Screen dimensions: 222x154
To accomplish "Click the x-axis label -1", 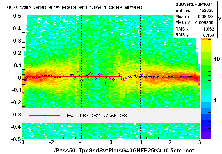I will pyautogui.click(x=81, y=142).
